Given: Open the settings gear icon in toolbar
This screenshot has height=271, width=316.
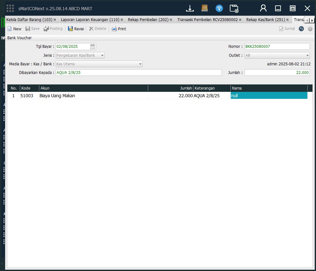Looking at the screenshot, I should pyautogui.click(x=310, y=29).
